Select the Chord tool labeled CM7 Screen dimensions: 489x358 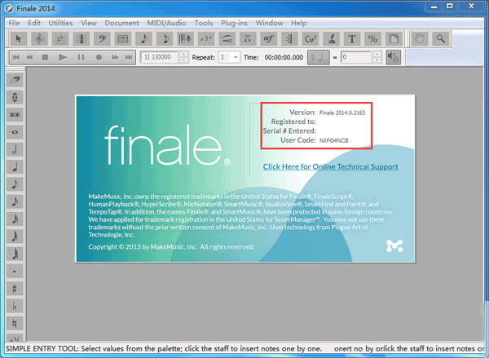311,39
